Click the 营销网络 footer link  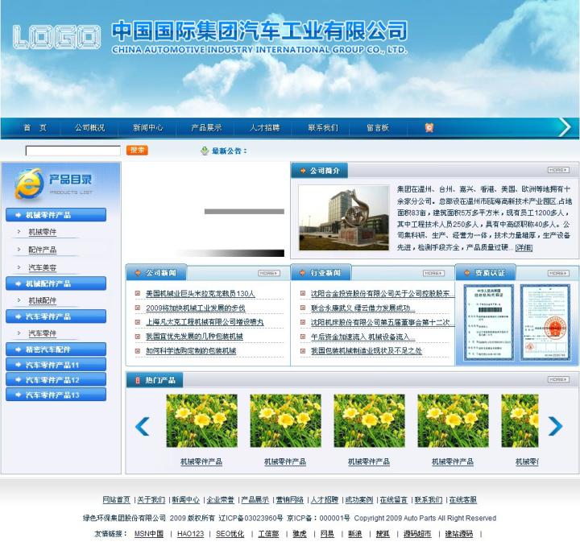[x=290, y=500]
